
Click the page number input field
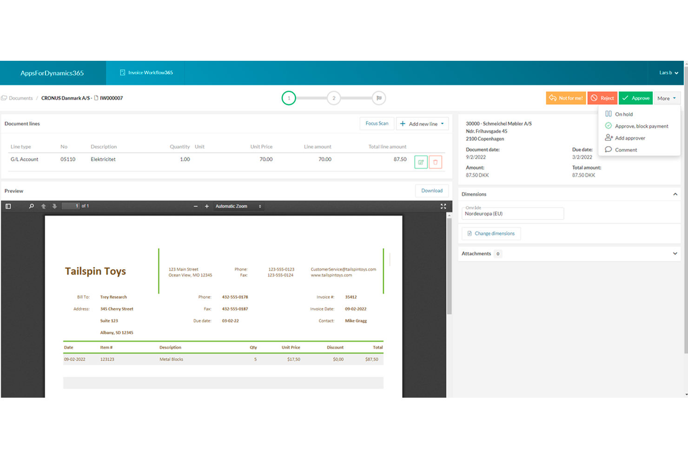pos(70,206)
